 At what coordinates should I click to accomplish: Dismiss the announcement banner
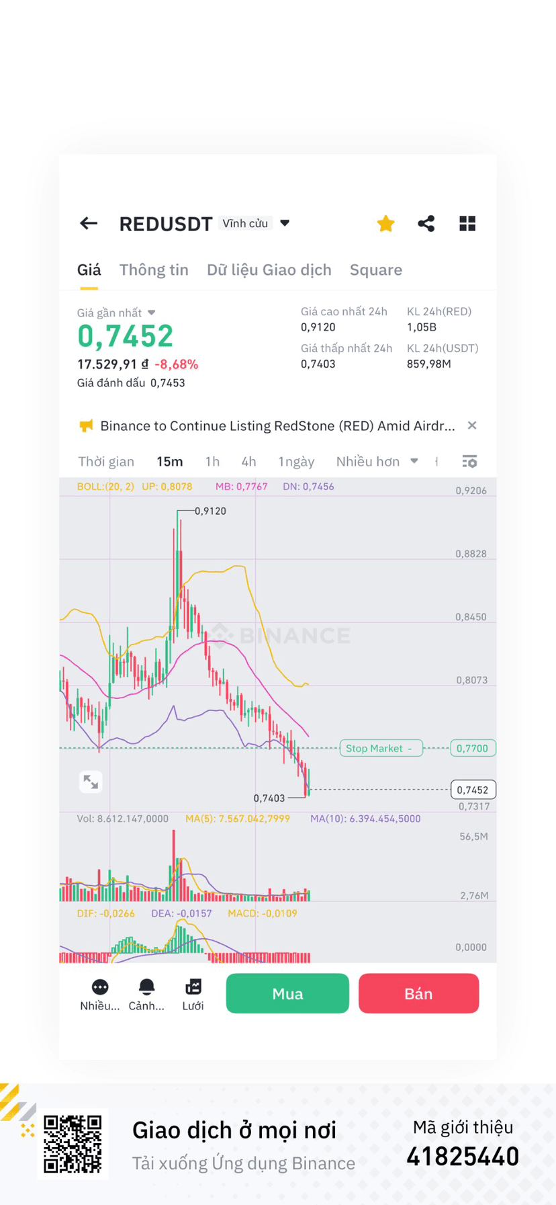tap(472, 425)
